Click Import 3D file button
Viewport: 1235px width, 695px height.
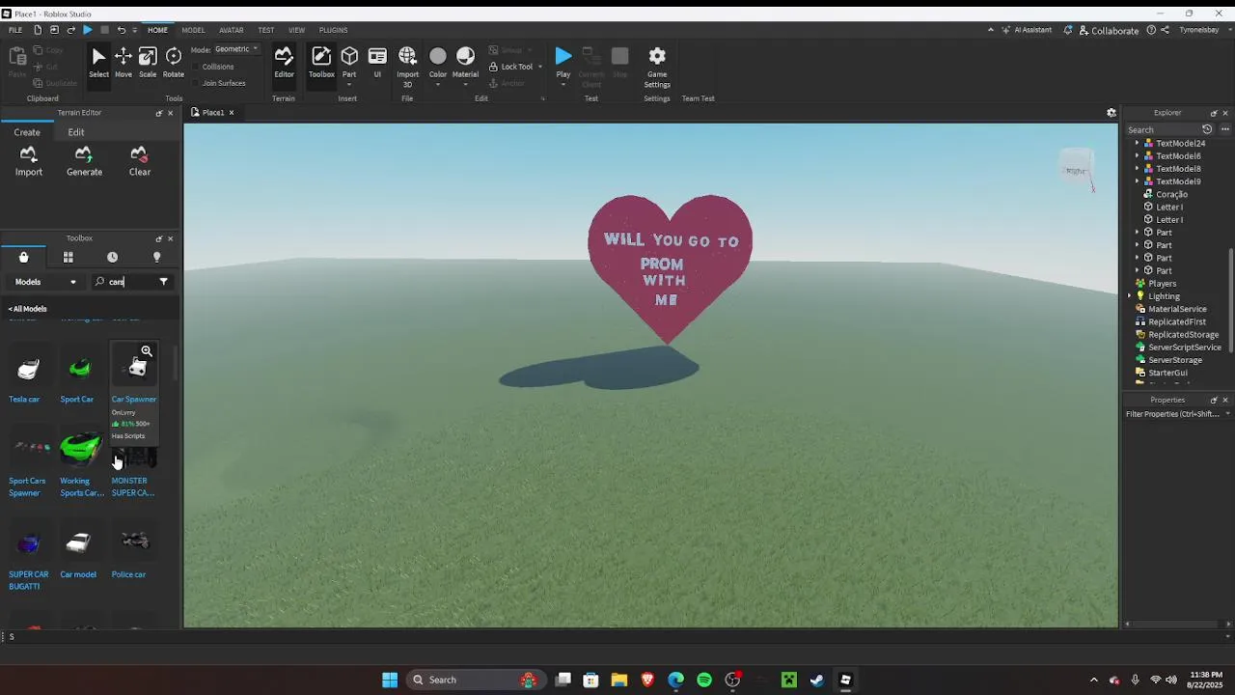[x=407, y=66]
